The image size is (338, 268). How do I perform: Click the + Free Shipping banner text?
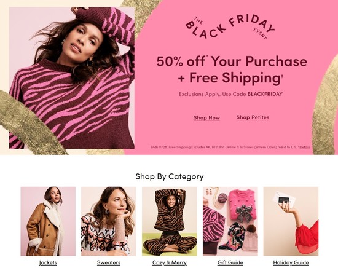click(x=230, y=77)
